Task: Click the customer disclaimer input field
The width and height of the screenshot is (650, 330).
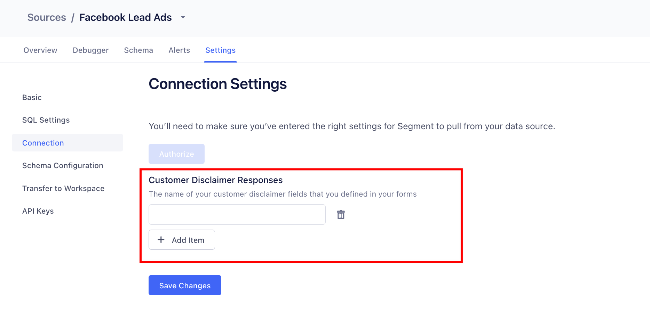Action: 237,214
